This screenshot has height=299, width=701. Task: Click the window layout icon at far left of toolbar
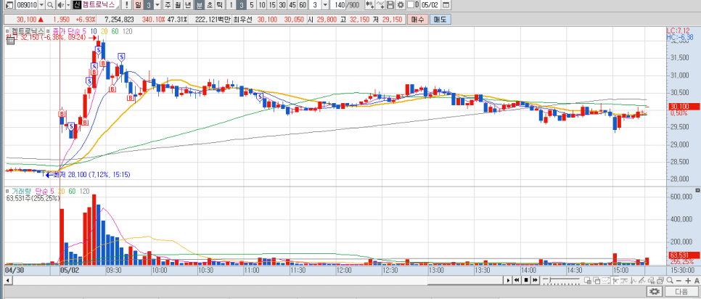coord(9,5)
